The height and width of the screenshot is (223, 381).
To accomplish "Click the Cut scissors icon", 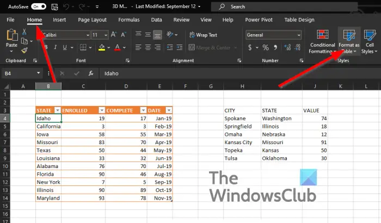I will (24, 32).
